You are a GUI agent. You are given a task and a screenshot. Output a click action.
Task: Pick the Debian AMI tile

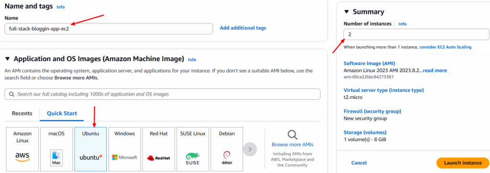(226, 149)
